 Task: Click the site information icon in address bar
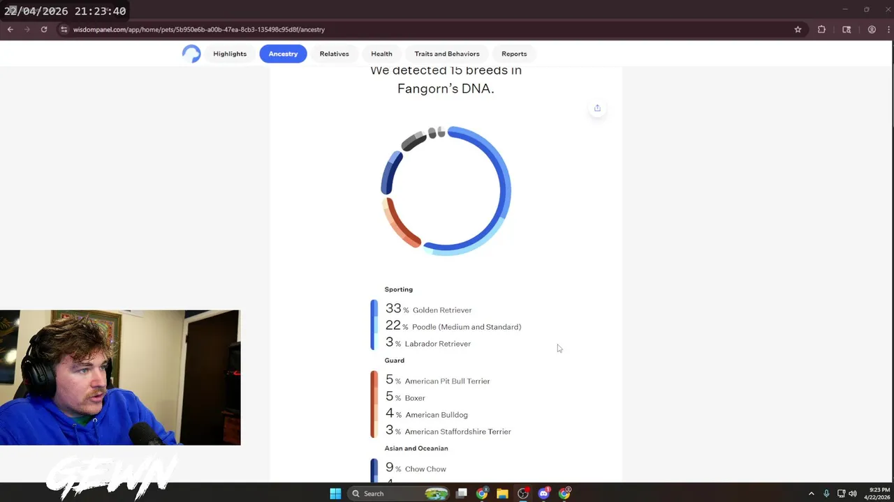coord(64,29)
